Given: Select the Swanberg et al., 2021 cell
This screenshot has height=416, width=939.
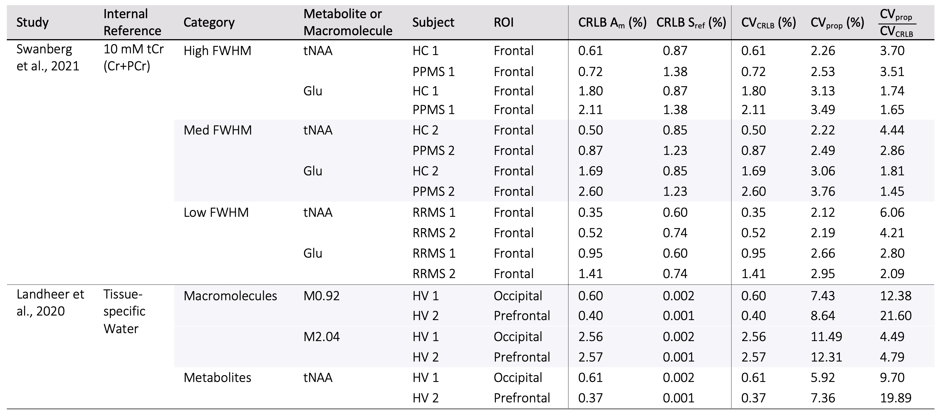Looking at the screenshot, I should [x=48, y=58].
